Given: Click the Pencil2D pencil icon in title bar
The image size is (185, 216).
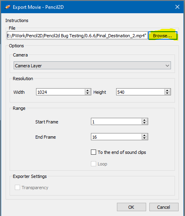Looking at the screenshot, I should 8,7.
